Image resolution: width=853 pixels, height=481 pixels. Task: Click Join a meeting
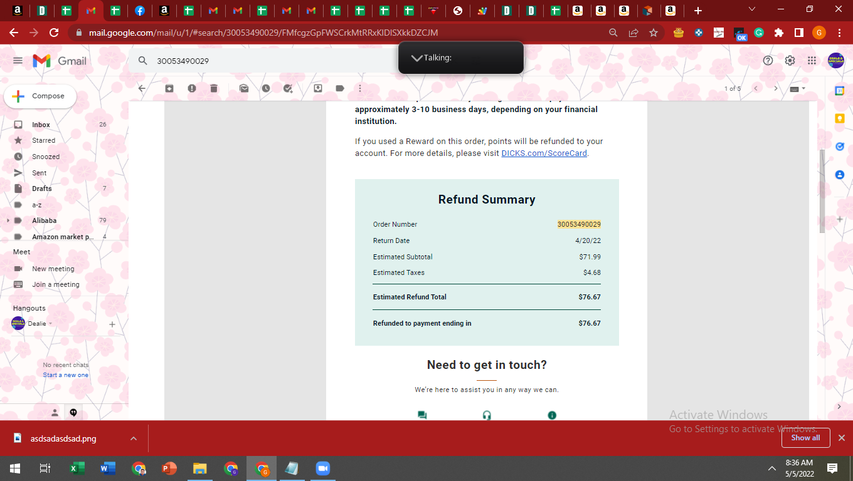point(55,284)
